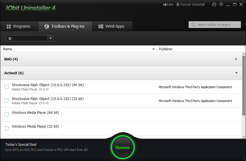Click the globe icon on Toolbars tab
Viewport: 246px width, 161px height.
click(46, 26)
